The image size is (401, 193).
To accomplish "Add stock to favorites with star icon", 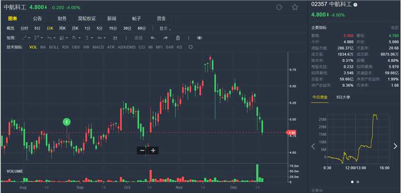I will coord(295,7).
